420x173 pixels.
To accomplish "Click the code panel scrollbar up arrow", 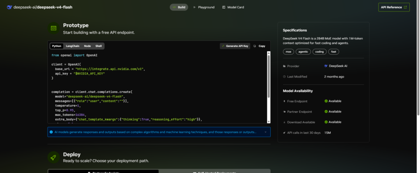I will (269, 53).
